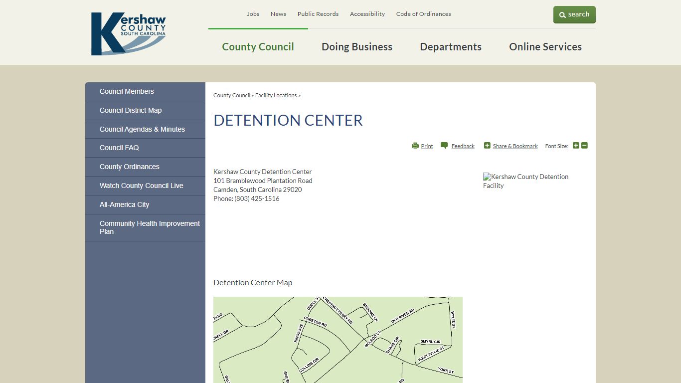Open the Jobs link

(253, 14)
